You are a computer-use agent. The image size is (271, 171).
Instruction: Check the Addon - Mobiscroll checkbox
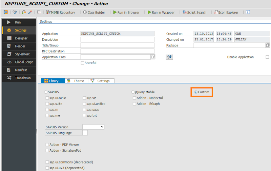[134, 98]
